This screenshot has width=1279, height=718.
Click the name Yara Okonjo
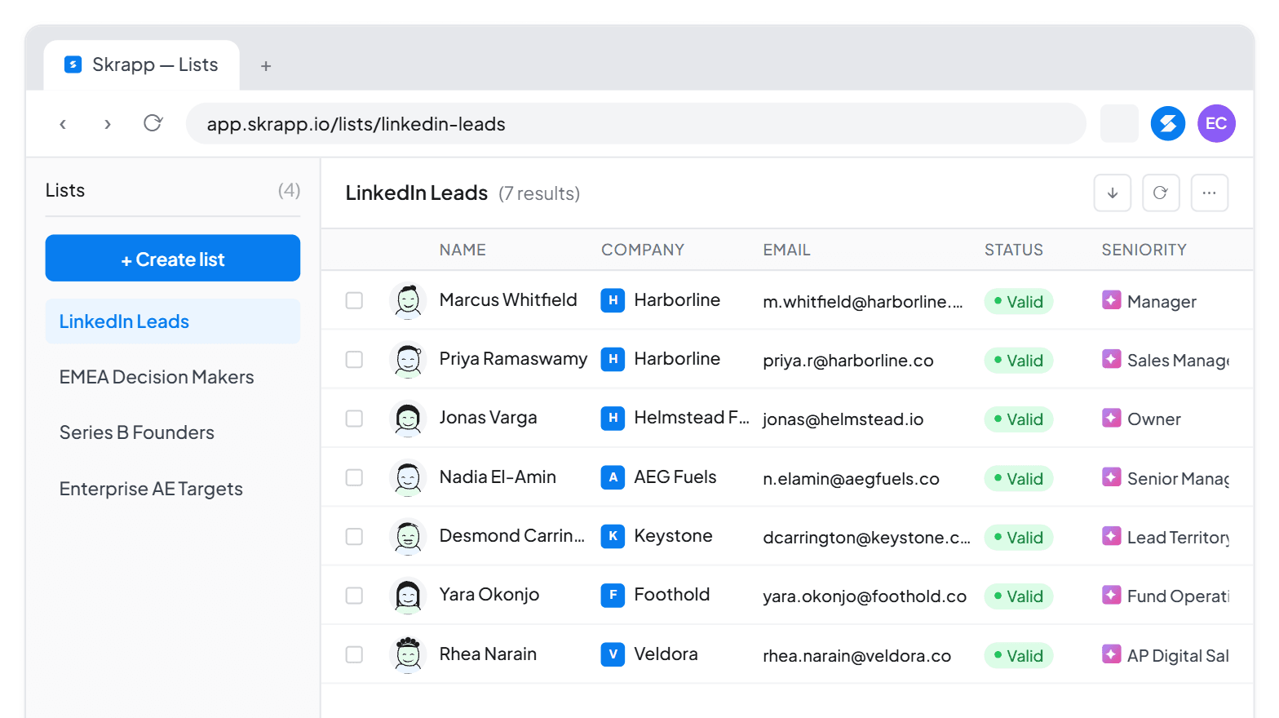click(x=489, y=595)
